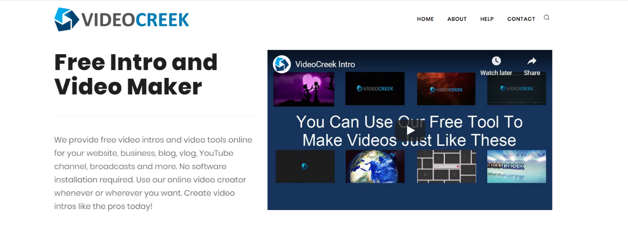Select the red nebula VideoCreek thumbnail
The height and width of the screenshot is (246, 628).
pos(446,89)
